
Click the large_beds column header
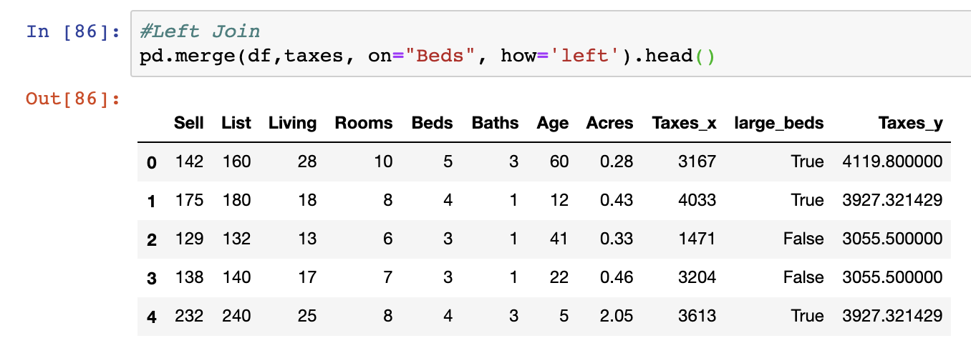[x=779, y=123]
